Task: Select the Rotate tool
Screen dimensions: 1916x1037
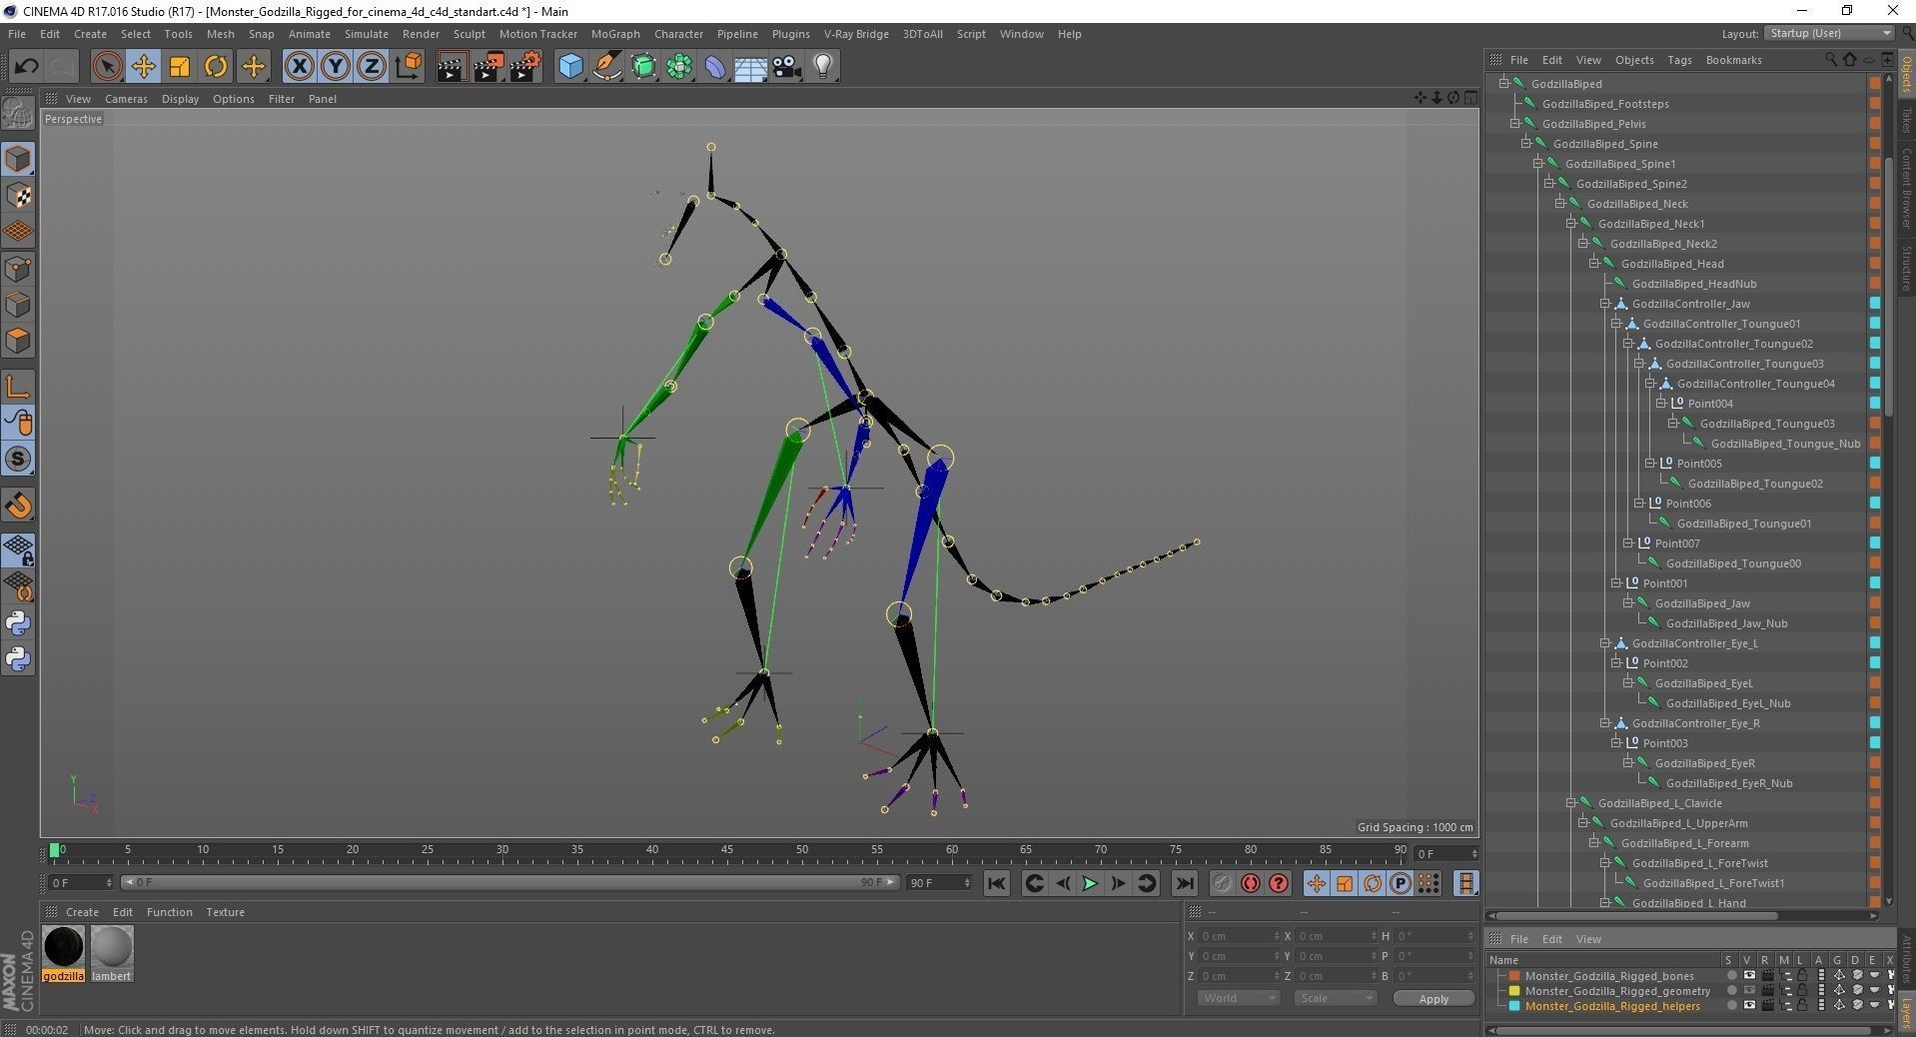Action: coord(216,67)
